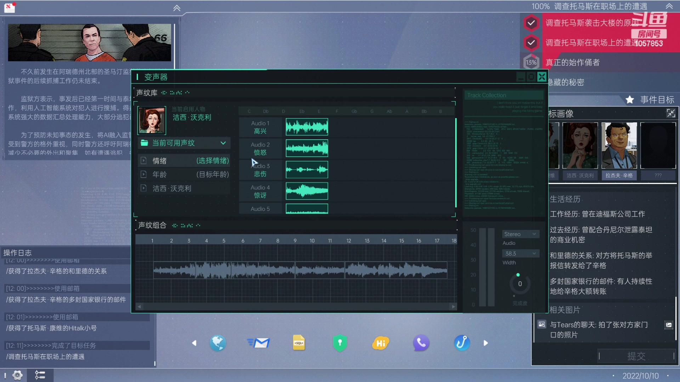The height and width of the screenshot is (382, 680).
Task: Collapse the objectives panel at top right
Action: 669,6
